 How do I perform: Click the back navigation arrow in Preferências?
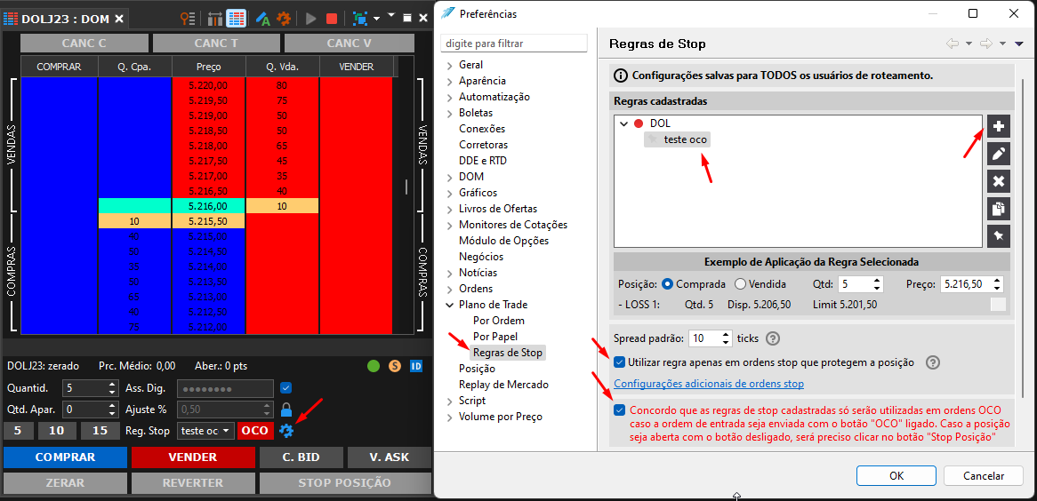point(953,44)
